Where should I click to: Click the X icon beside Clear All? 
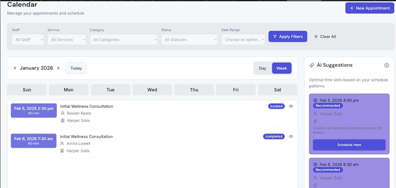click(x=316, y=37)
